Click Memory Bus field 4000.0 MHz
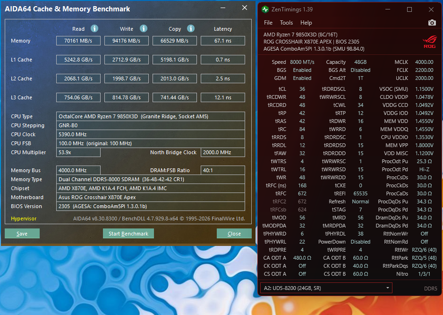443x315 pixels. point(78,170)
